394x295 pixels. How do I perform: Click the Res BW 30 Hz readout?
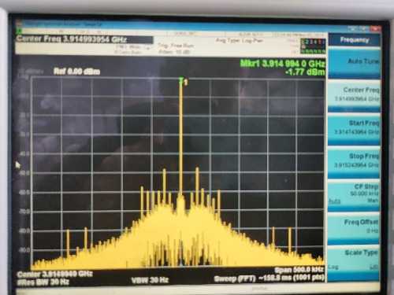click(x=43, y=282)
